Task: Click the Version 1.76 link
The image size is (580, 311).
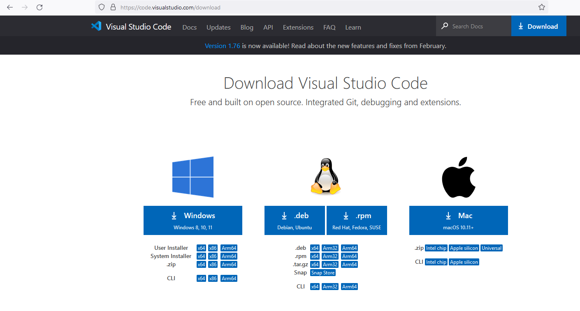Action: 223,46
